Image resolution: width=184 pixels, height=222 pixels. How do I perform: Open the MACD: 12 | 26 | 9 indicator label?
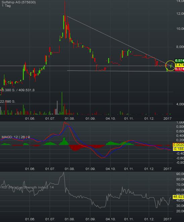[16, 137]
